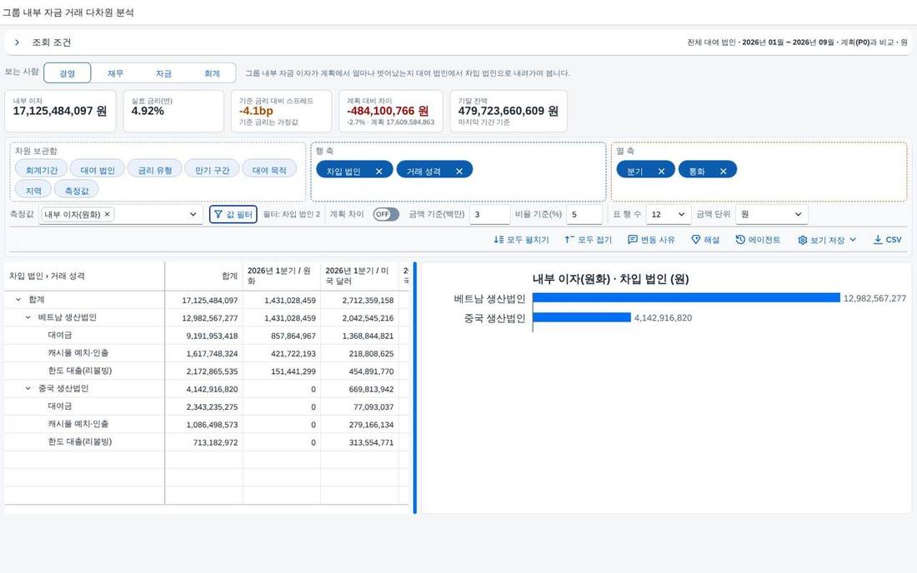
Task: Click the 기준 금리 대비 스프레드 card
Action: (x=281, y=111)
